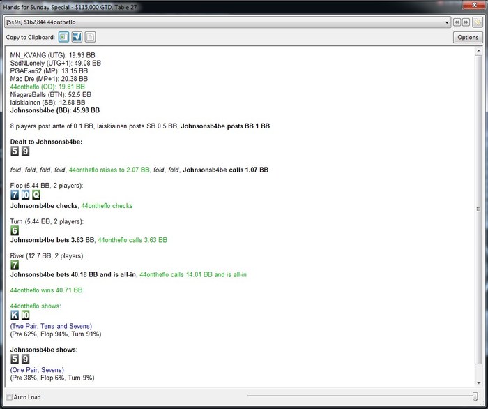Copy hand as plain text page icon
The image size is (488, 409).
[90, 37]
